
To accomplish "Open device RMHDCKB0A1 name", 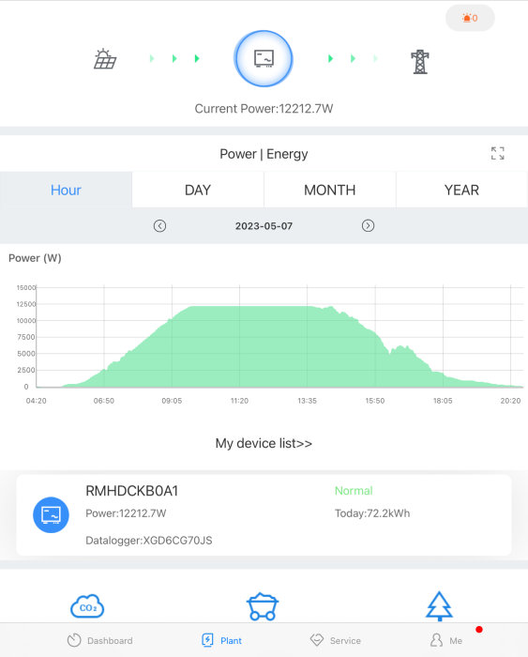I will point(132,491).
